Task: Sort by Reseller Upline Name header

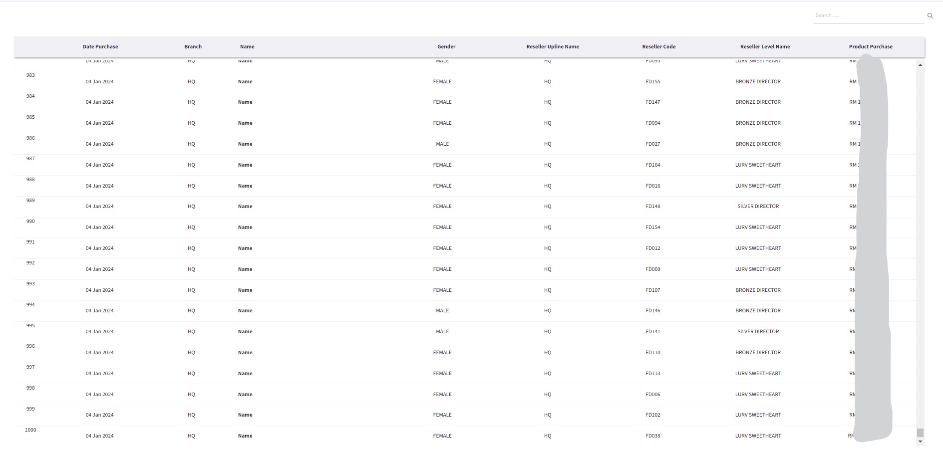Action: pyautogui.click(x=553, y=46)
